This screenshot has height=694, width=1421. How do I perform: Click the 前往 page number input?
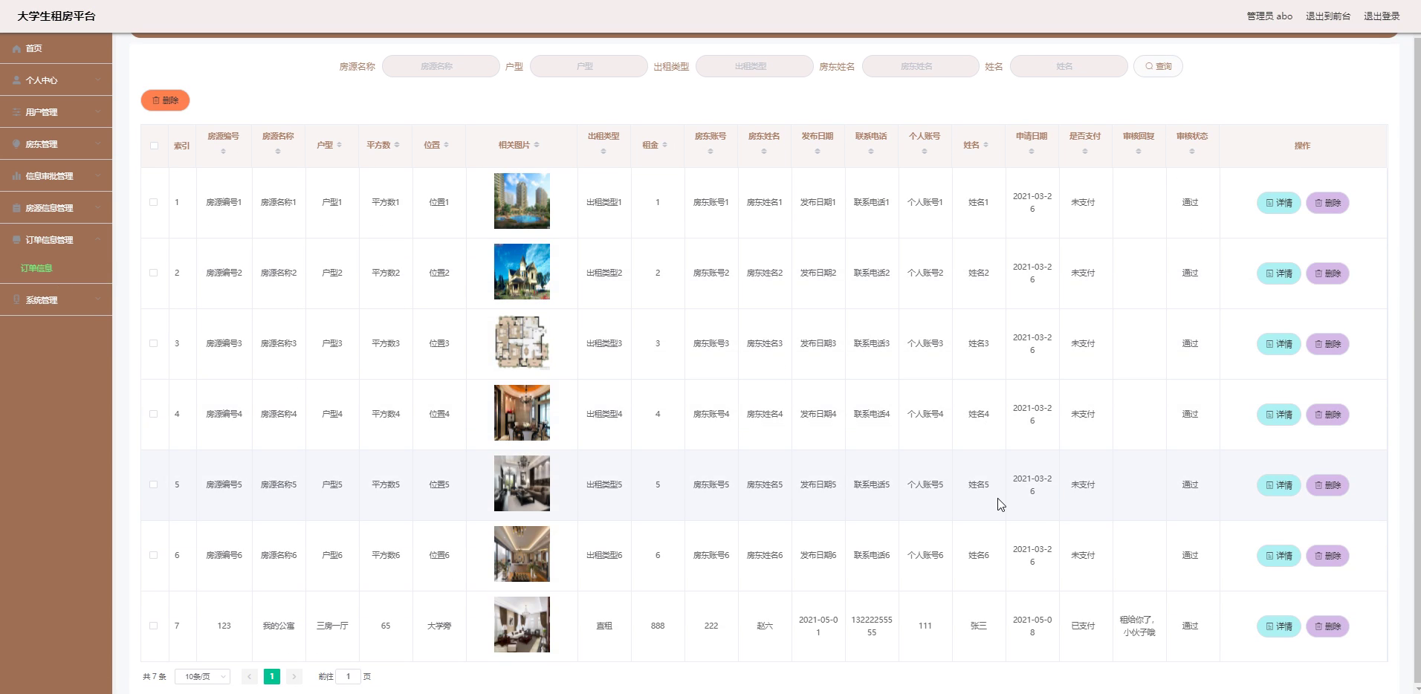coord(348,677)
